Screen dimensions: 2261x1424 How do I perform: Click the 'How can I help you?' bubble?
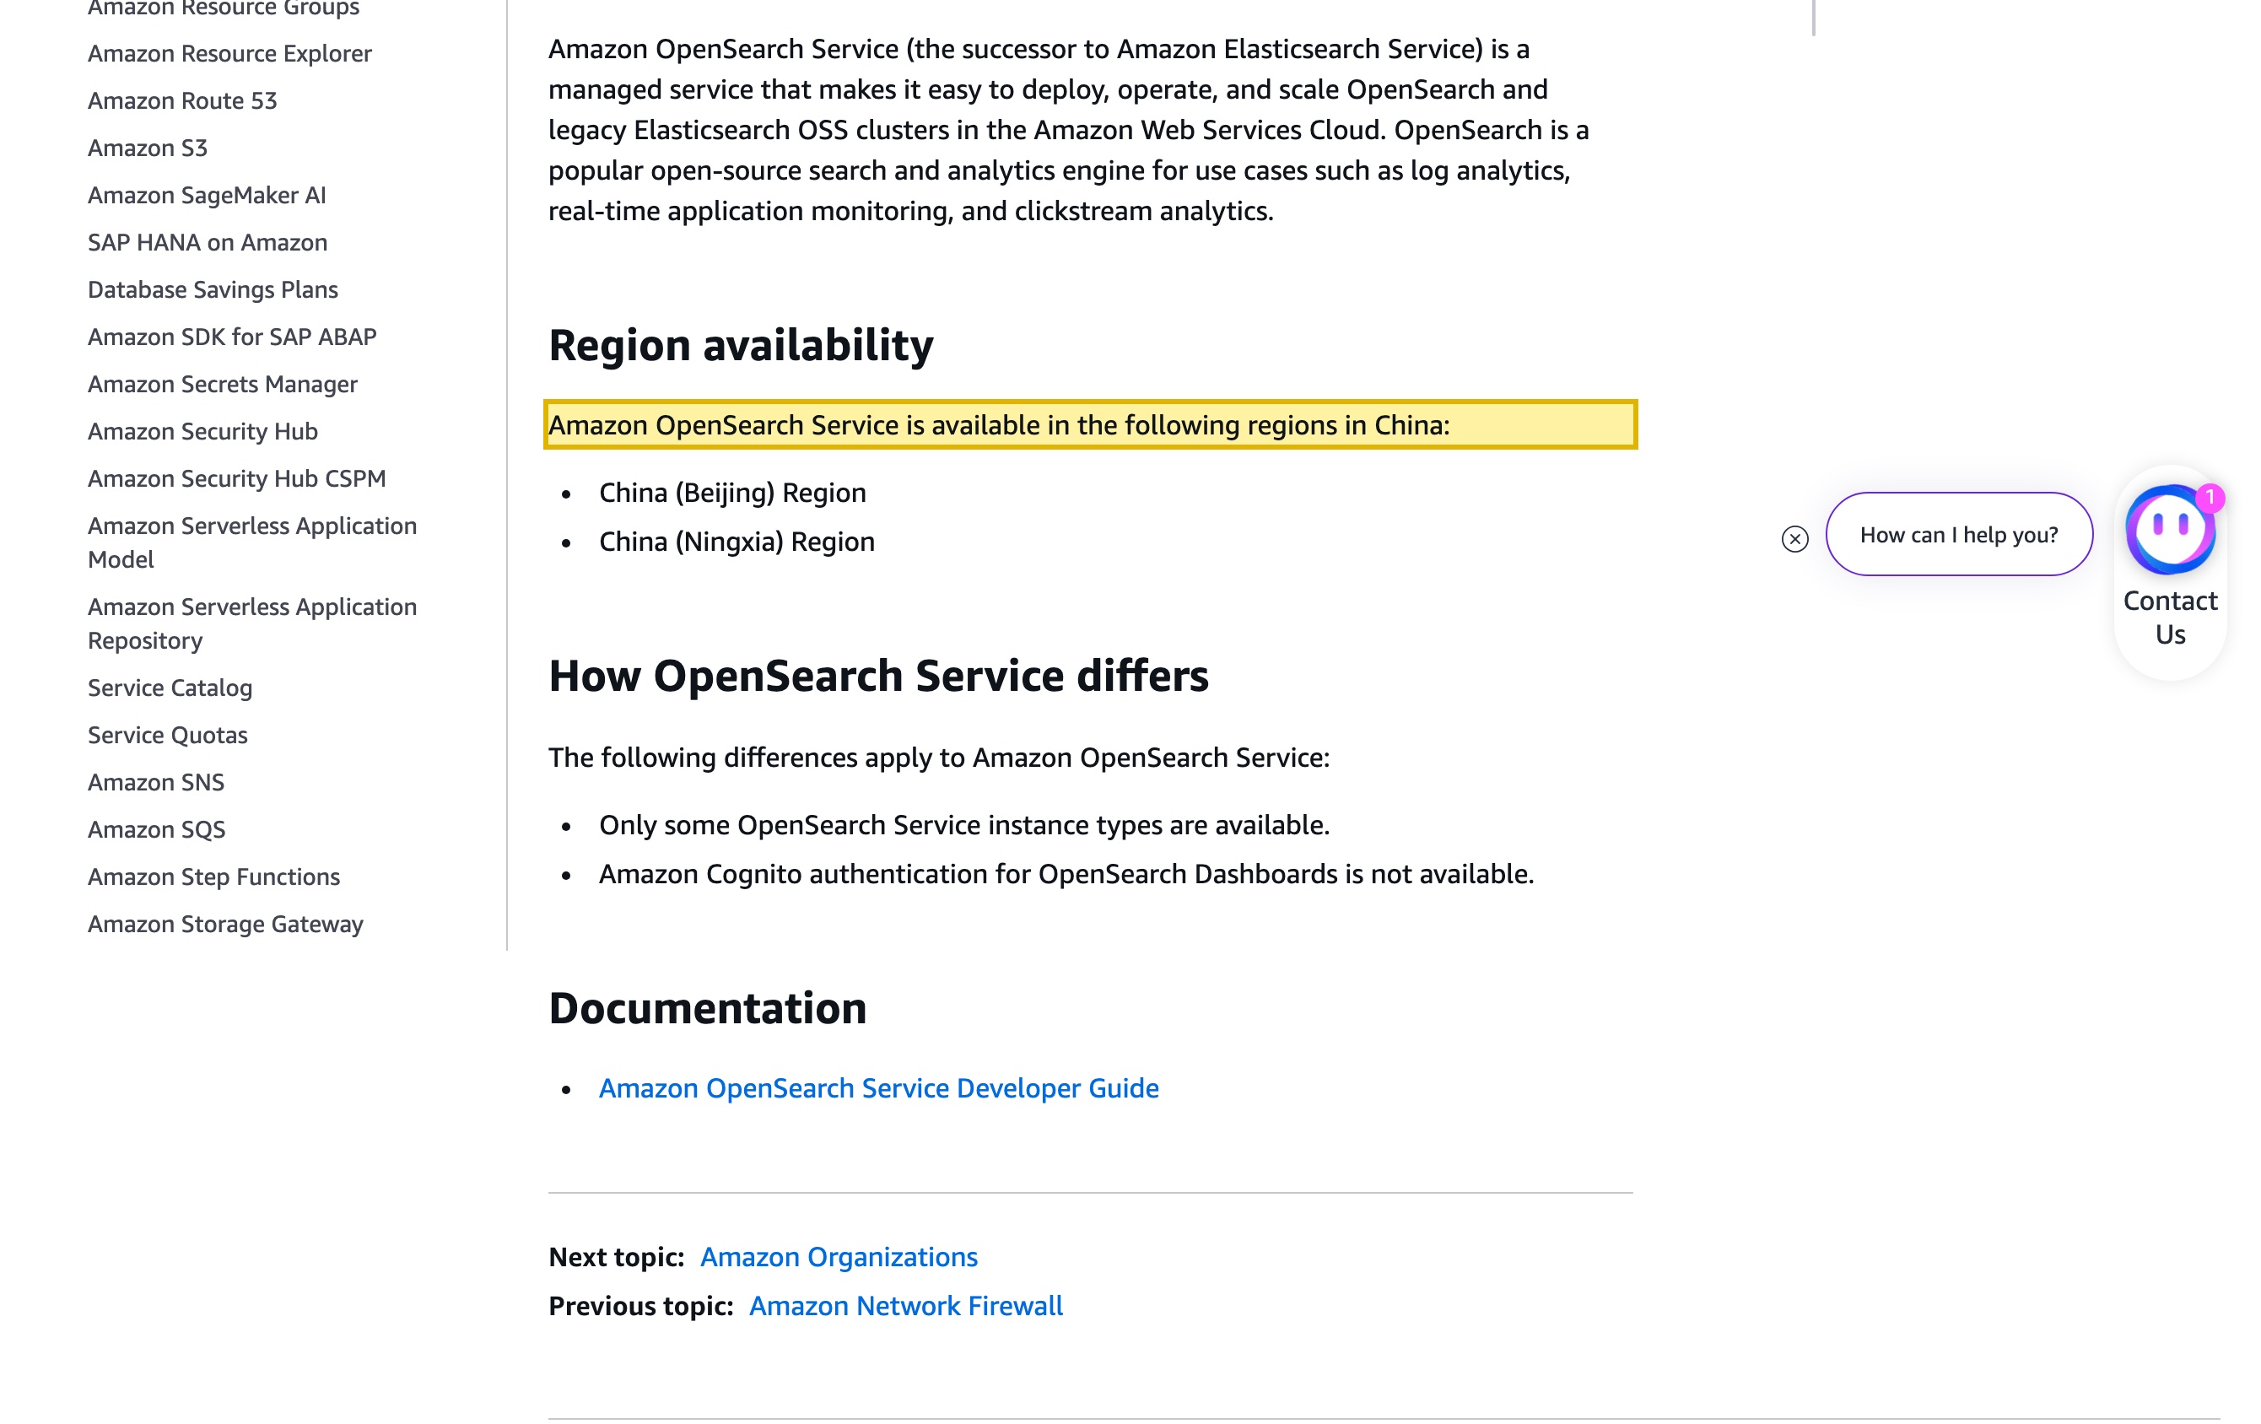click(1959, 534)
